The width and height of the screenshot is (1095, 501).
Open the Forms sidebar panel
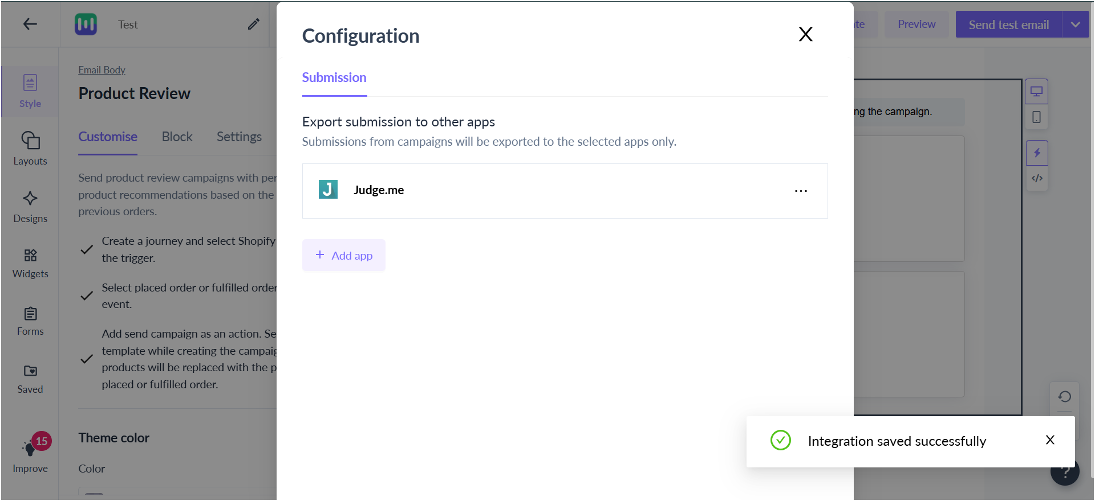[x=30, y=321]
